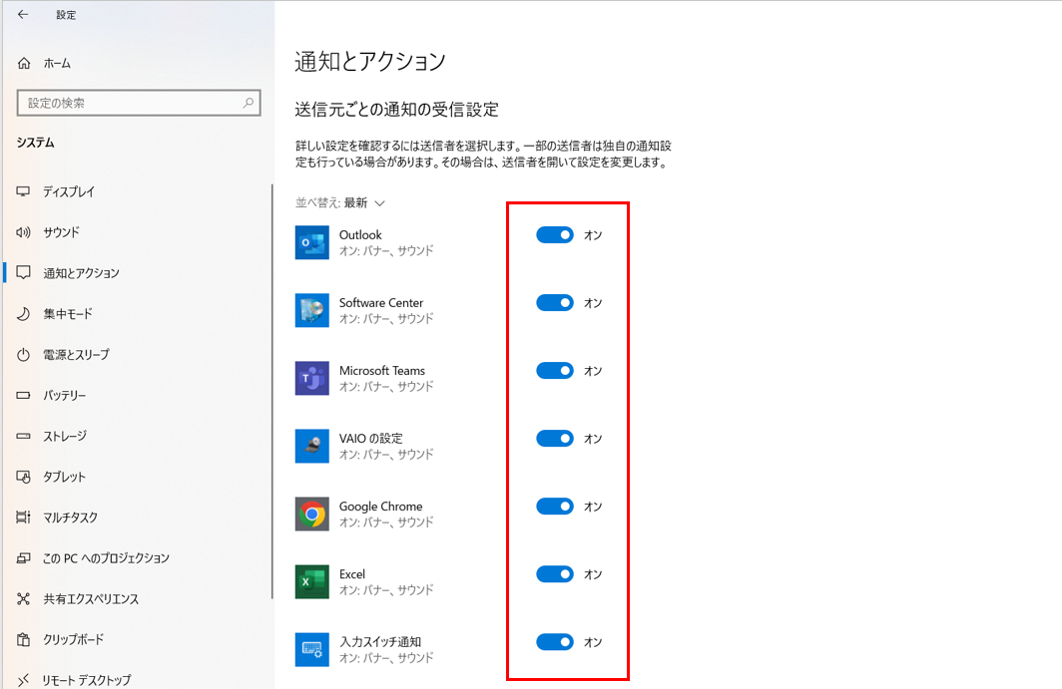Select サウンド in the sidebar
1062x689 pixels.
(x=62, y=232)
